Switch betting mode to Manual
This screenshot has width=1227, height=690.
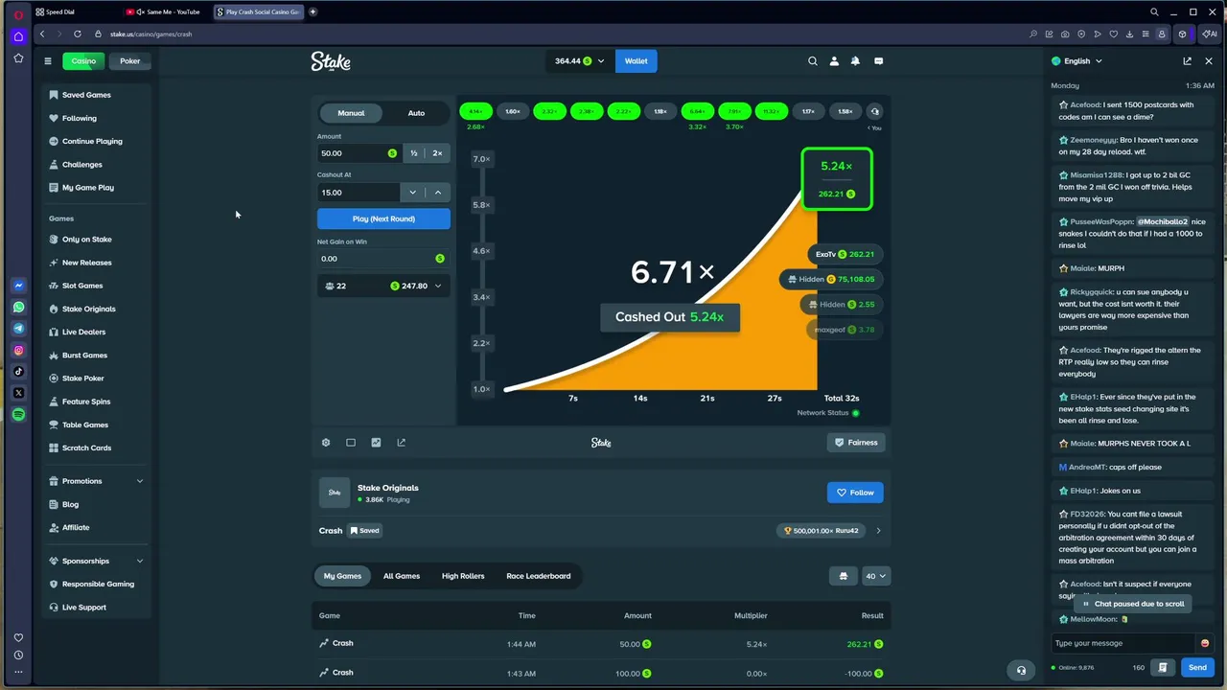point(351,113)
